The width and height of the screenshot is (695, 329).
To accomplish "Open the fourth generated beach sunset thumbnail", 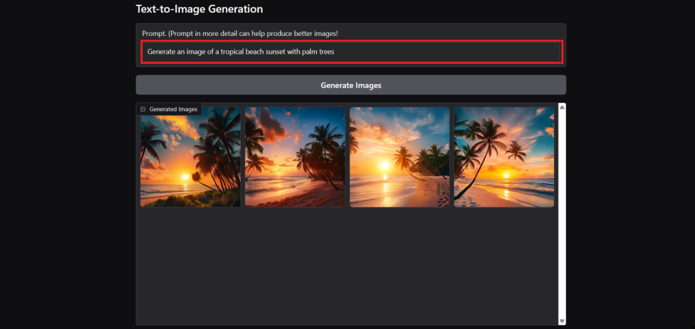I will point(504,157).
